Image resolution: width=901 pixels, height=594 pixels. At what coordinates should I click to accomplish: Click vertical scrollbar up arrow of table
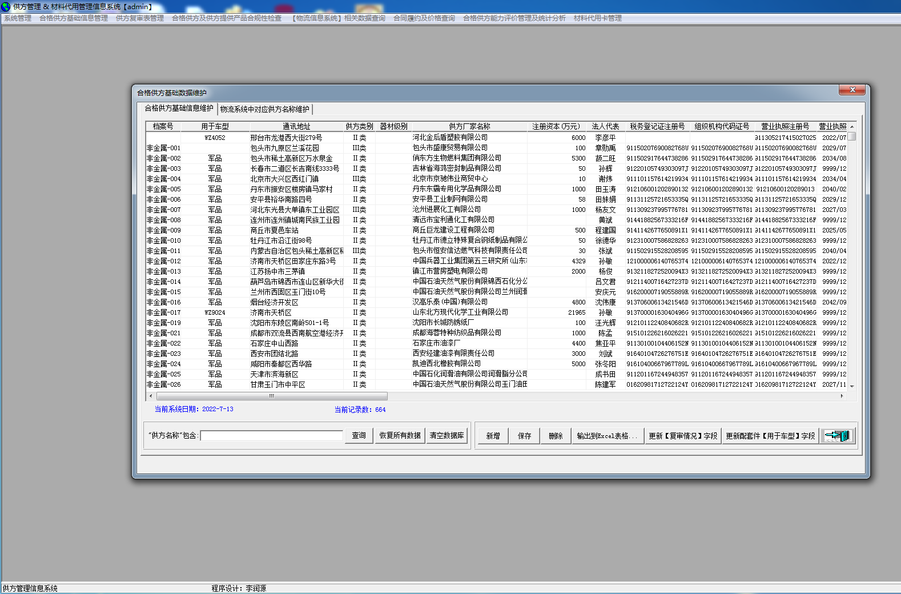coord(852,126)
